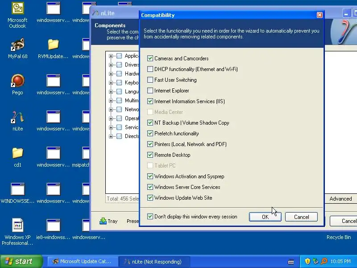
Task: Launch MyPal 68 browser shortcut
Action: (17, 48)
